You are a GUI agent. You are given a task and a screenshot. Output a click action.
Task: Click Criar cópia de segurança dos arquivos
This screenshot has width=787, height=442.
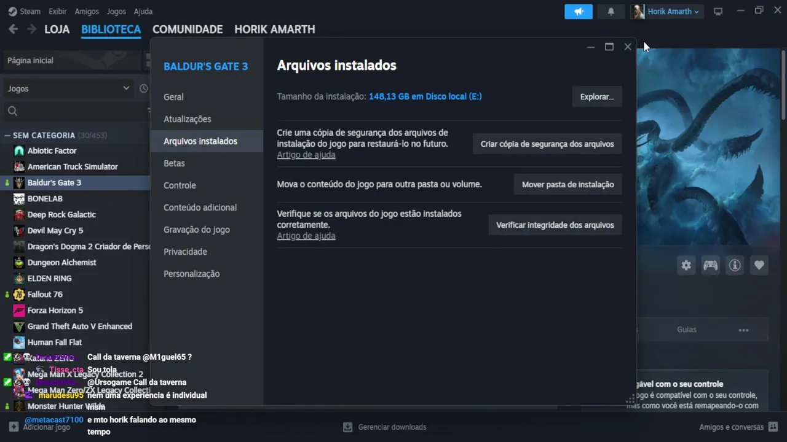[547, 144]
